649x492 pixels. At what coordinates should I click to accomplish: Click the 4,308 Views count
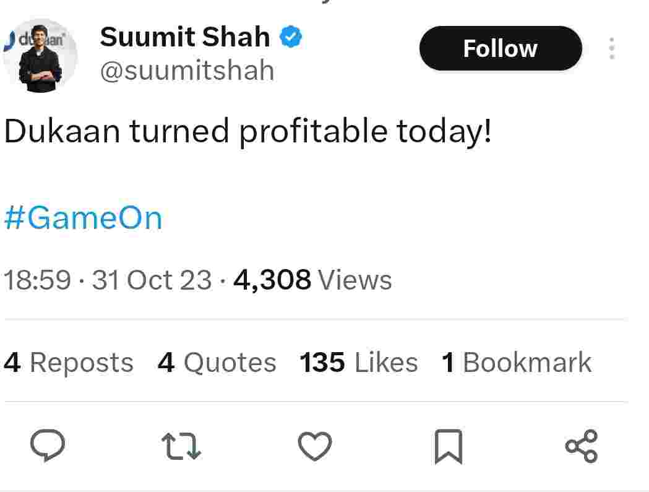(x=312, y=280)
